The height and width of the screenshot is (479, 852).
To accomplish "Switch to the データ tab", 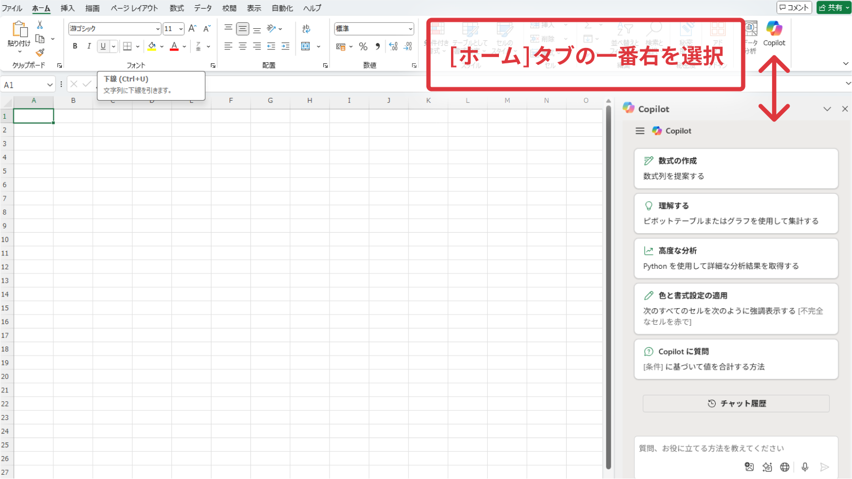I will 203,8.
